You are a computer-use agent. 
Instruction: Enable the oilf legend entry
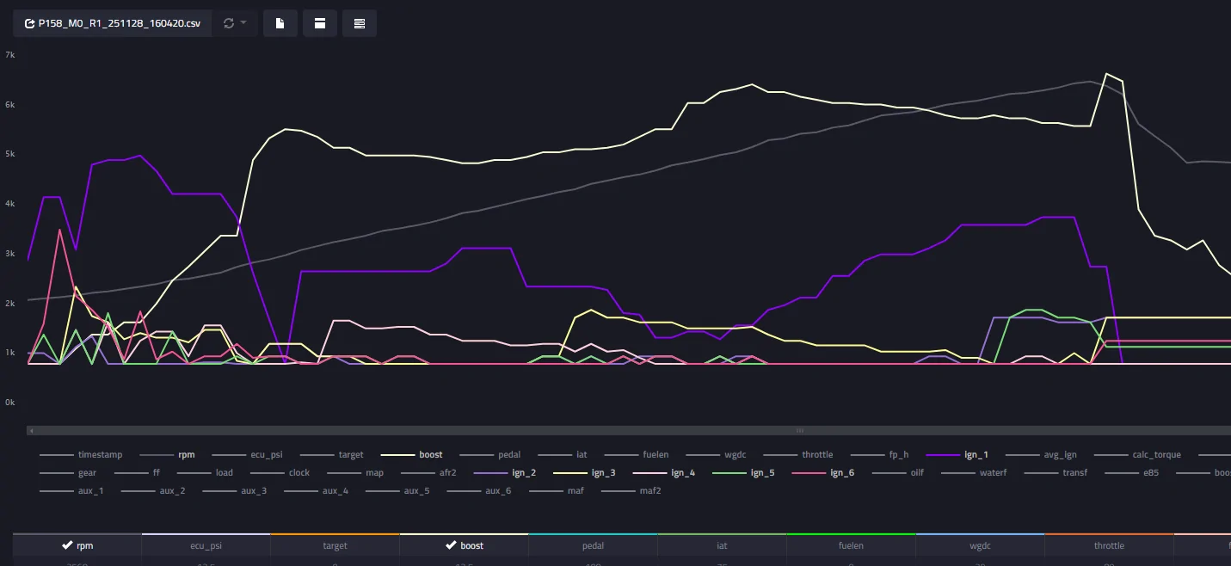897,472
